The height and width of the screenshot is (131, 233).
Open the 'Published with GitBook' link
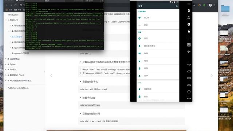18,88
